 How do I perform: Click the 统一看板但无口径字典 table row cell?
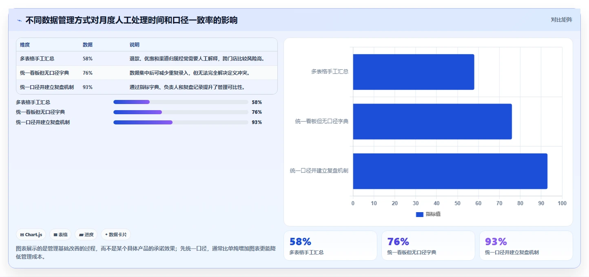44,73
